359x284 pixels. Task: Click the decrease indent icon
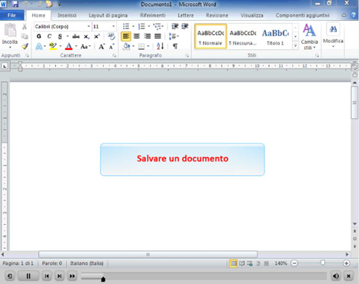175,26
